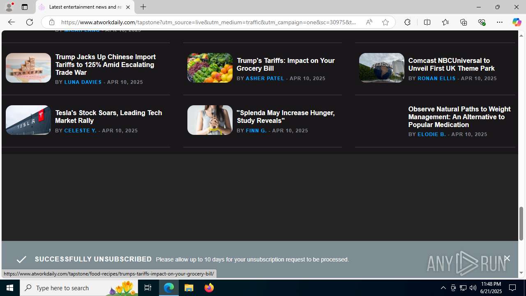Open network status tray icon

pyautogui.click(x=463, y=288)
